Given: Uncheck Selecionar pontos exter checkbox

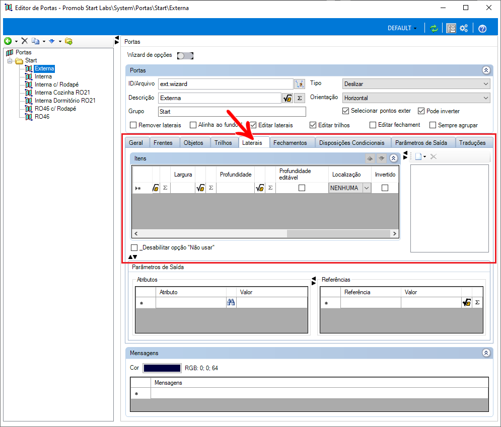Looking at the screenshot, I should pos(345,111).
